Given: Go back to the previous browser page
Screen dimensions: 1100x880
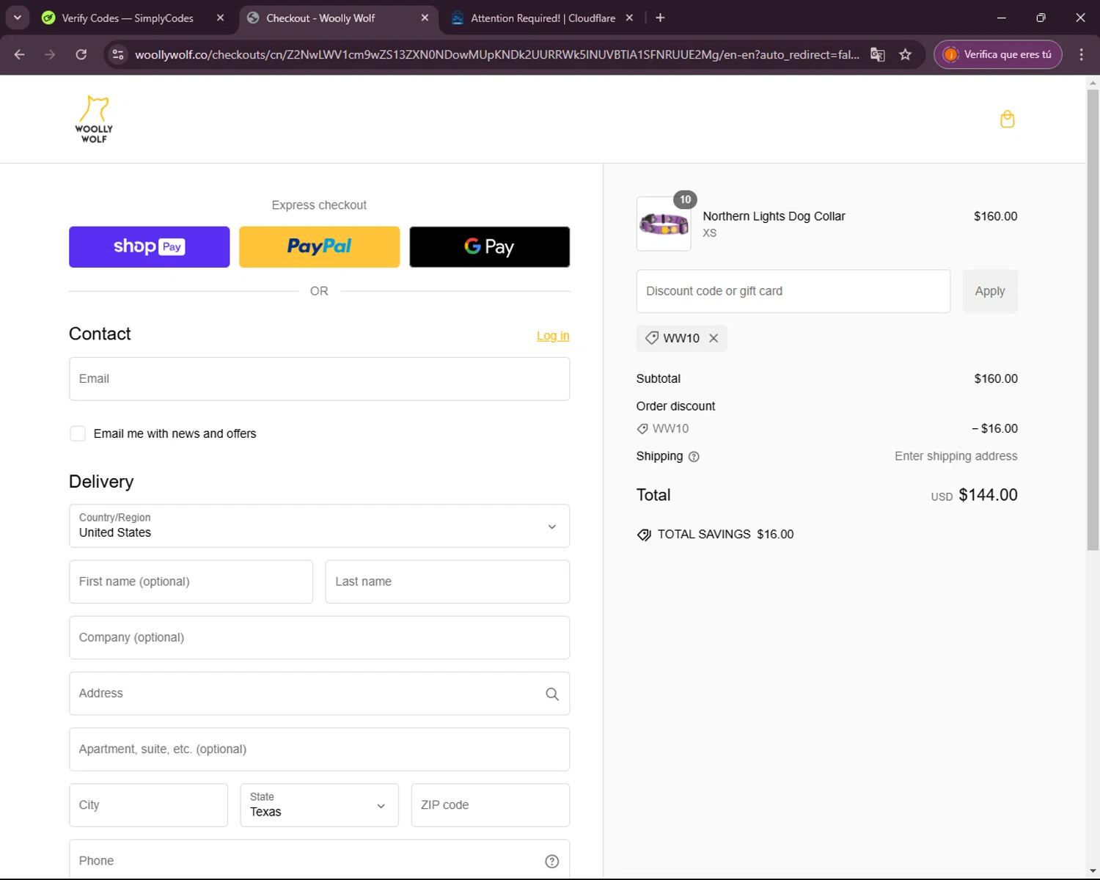Looking at the screenshot, I should tap(20, 54).
